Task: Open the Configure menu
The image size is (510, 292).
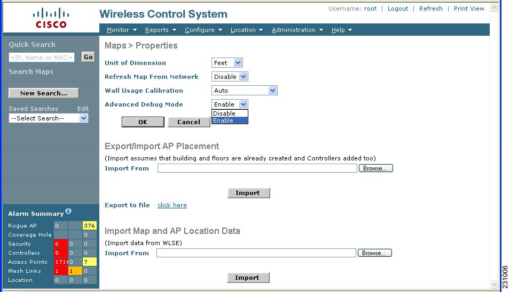Action: [203, 30]
